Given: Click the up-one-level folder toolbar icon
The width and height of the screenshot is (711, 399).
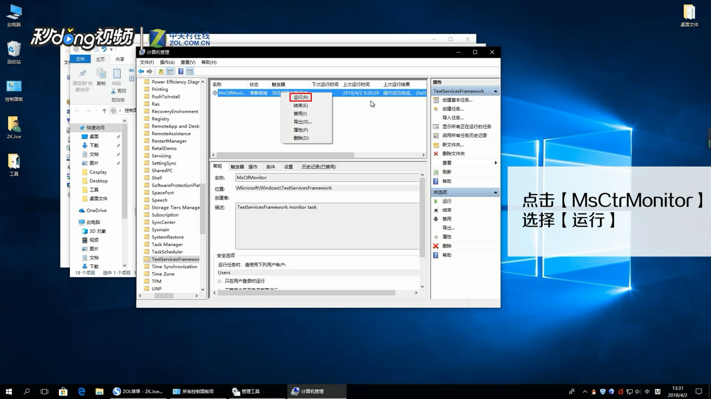Looking at the screenshot, I should (161, 71).
